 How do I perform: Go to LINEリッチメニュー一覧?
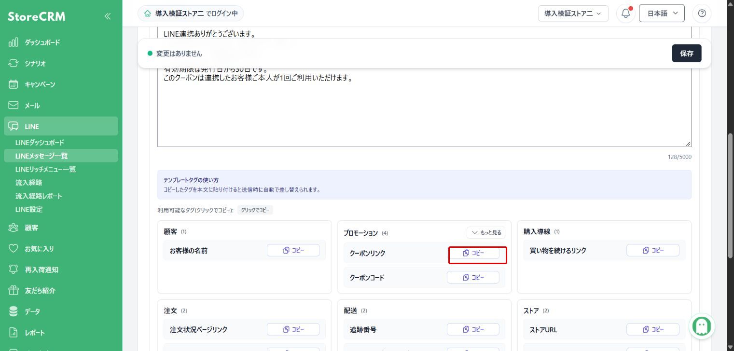pos(45,169)
